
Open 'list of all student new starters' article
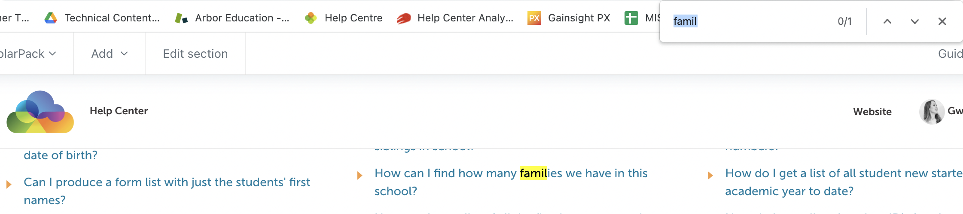[844, 182]
